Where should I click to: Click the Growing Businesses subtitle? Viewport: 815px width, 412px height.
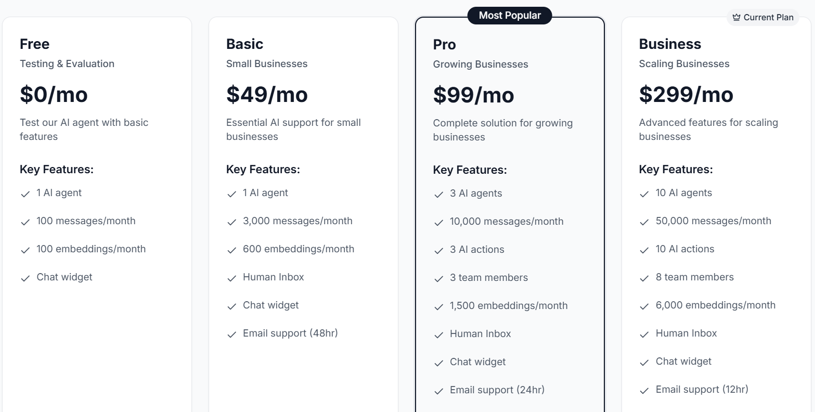480,64
